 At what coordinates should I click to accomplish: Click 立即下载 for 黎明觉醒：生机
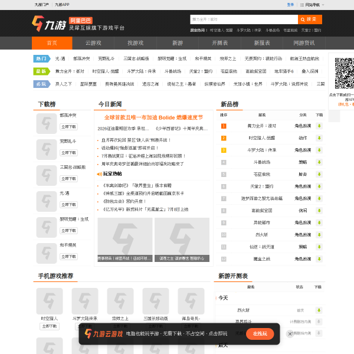pos(69,231)
